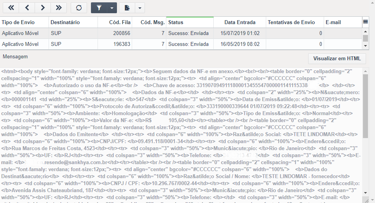Sort by Cód. Msg. column header

click(149, 22)
